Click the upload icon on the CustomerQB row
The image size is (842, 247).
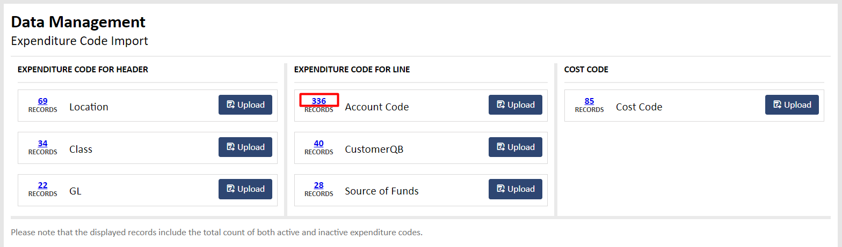(500, 147)
